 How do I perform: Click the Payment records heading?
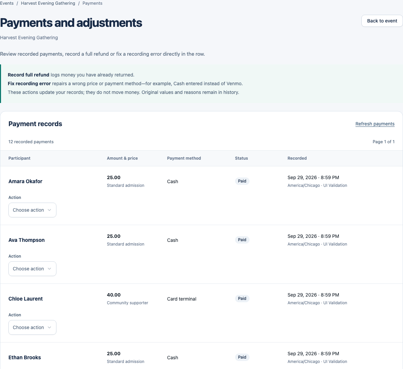(35, 124)
